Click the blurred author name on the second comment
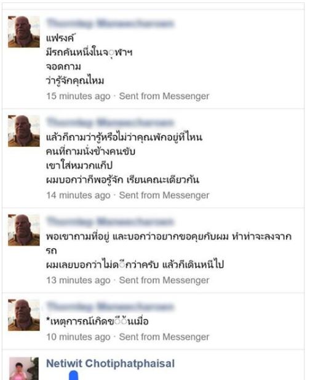This screenshot has height=380, width=310. coord(110,122)
